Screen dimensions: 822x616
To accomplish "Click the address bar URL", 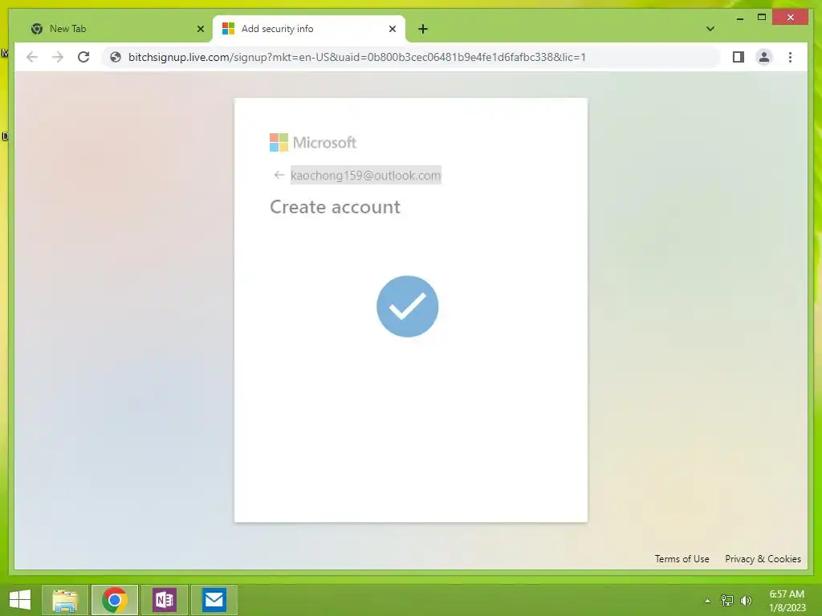I will 356,57.
